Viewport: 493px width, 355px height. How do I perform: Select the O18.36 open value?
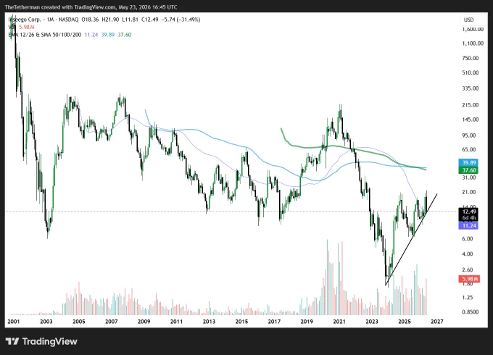tap(90, 20)
